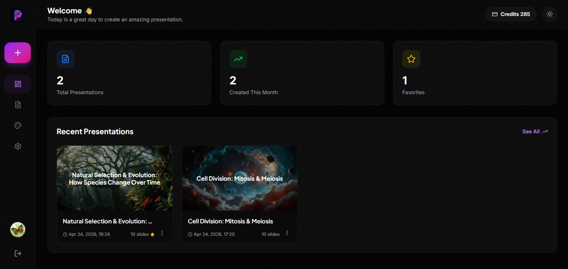Open the See All link
The image size is (568, 269).
(x=535, y=132)
